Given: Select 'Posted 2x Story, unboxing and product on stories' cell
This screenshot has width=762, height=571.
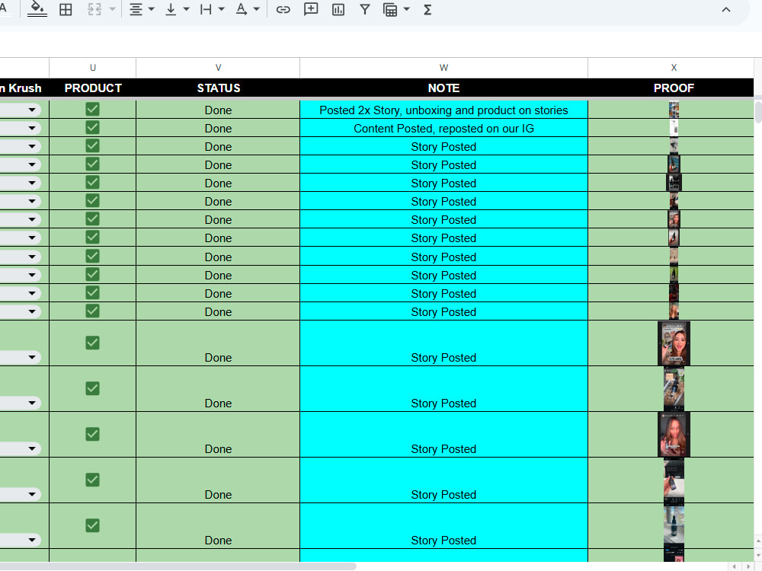Looking at the screenshot, I should [x=443, y=110].
